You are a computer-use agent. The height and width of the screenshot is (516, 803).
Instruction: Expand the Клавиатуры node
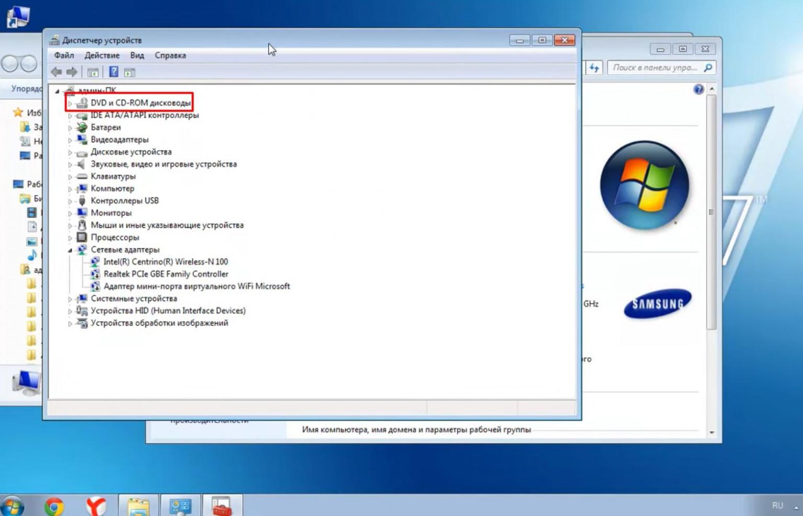[x=70, y=177]
